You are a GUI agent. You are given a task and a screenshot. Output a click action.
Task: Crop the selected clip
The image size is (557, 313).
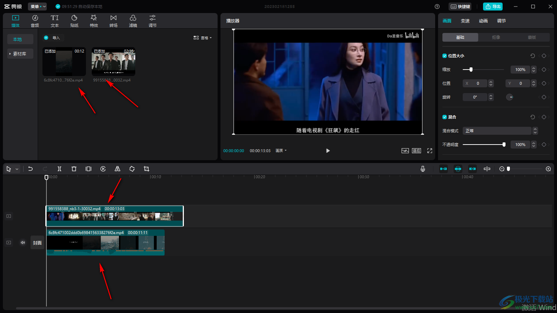pyautogui.click(x=147, y=169)
